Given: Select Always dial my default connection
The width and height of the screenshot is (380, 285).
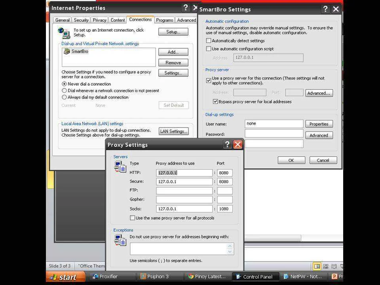Looking at the screenshot, I should click(x=64, y=97).
